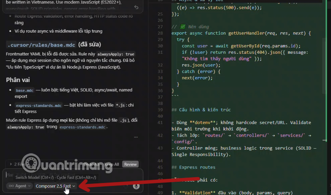Click line number 28 in the editor gutter
Screen dimensions: 331x195
coord(160,33)
